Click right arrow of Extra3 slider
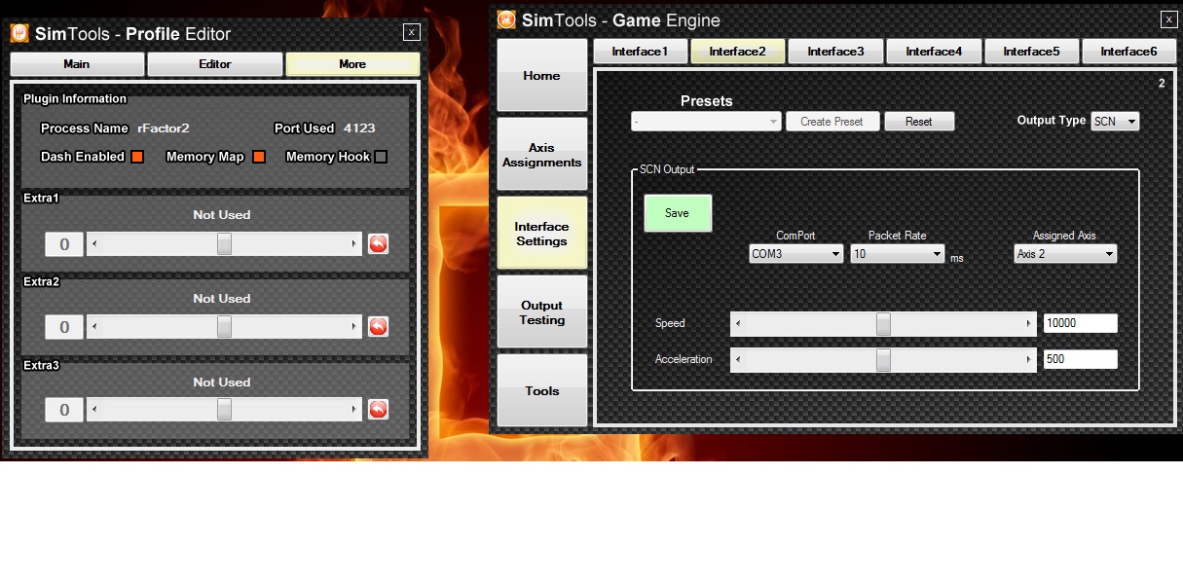The width and height of the screenshot is (1183, 584). 354,410
